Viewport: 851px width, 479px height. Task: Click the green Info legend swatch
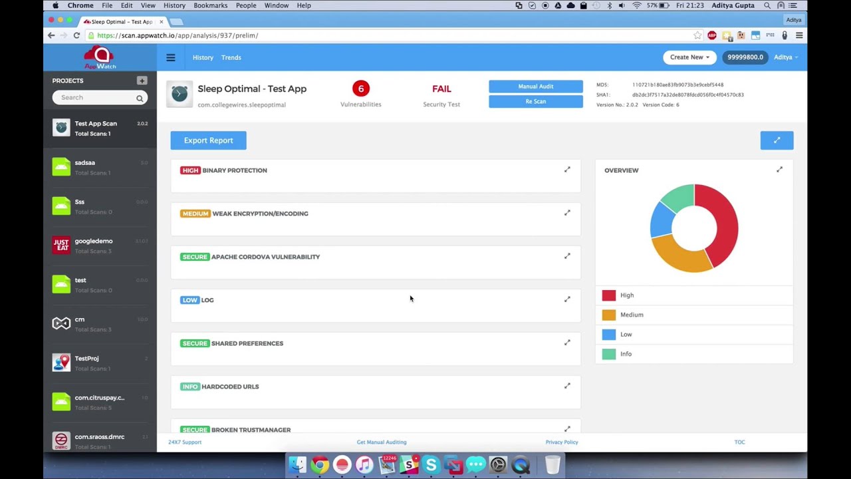[609, 354]
